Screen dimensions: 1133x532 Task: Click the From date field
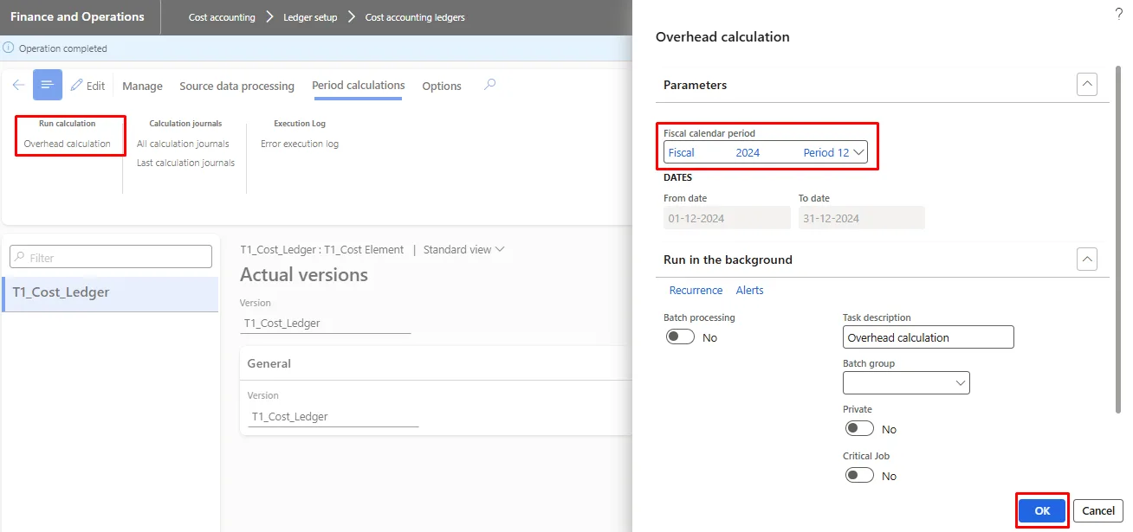[x=727, y=218]
